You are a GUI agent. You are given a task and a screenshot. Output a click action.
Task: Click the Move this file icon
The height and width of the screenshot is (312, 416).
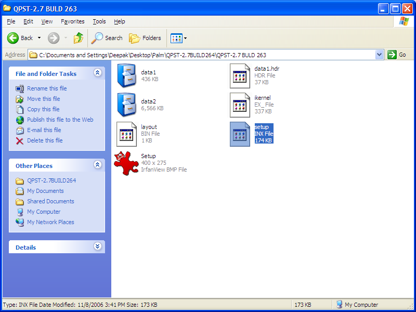point(20,99)
